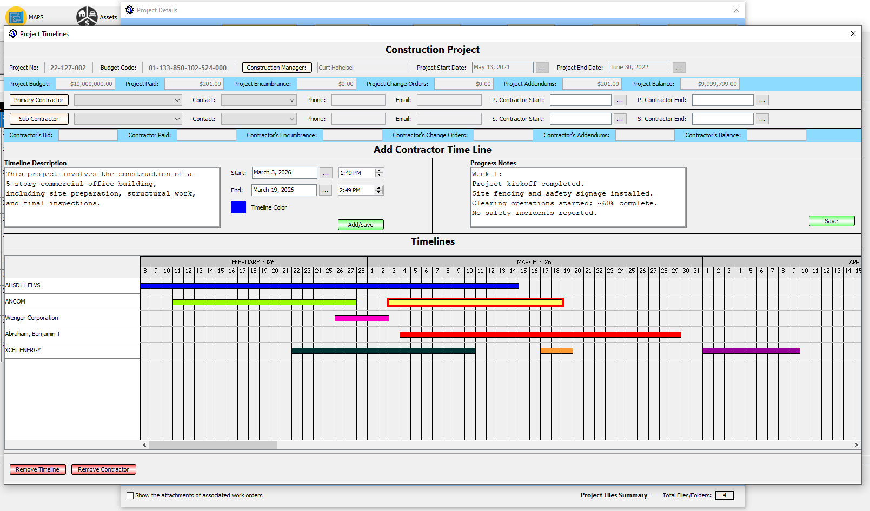870x511 pixels.
Task: Save the Progress Notes
Action: coord(831,220)
